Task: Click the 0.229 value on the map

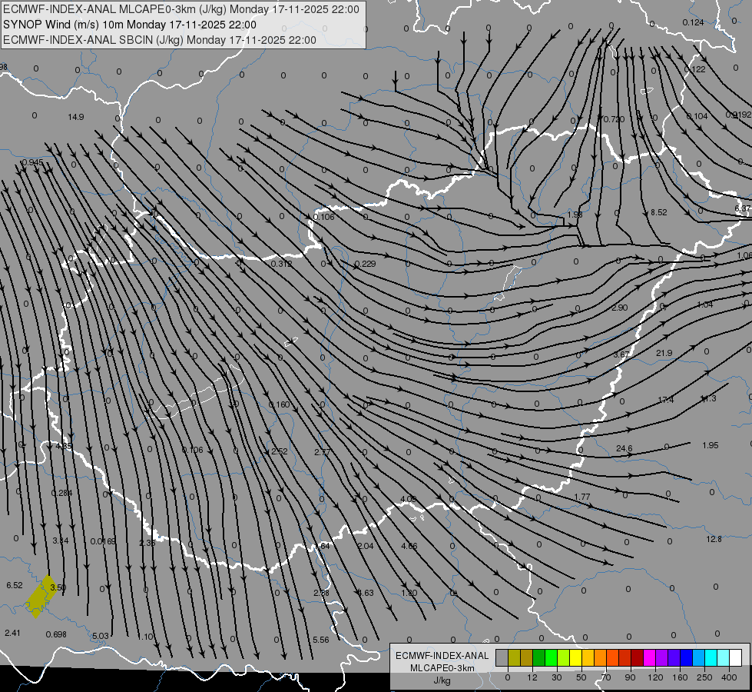Action: (365, 264)
